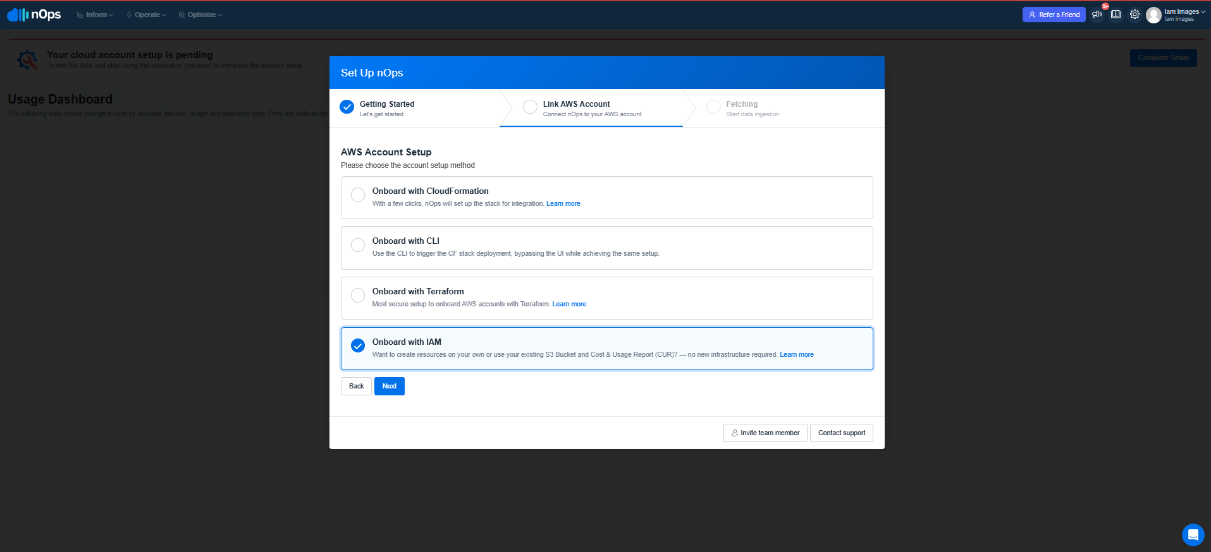The width and height of the screenshot is (1211, 552).
Task: Select Onboard with CLI radio
Action: point(358,245)
